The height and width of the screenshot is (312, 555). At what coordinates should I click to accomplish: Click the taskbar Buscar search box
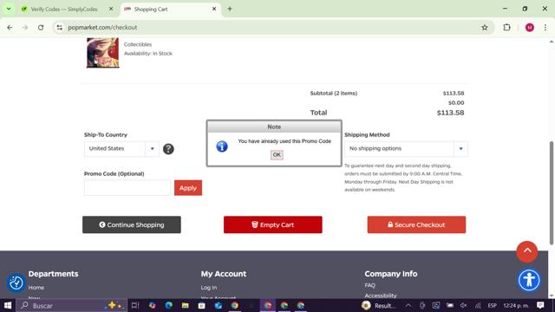click(x=71, y=305)
